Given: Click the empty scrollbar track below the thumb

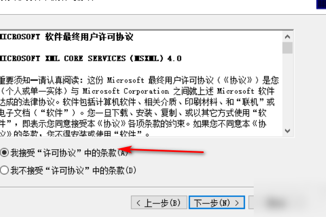Looking at the screenshot, I should [x=287, y=90].
